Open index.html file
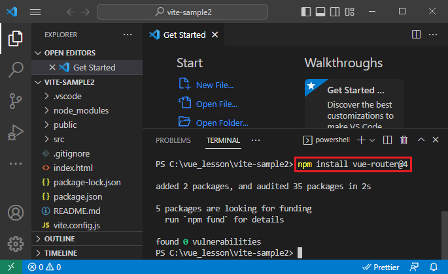Viewport: 448px width, 274px height. 87,168
